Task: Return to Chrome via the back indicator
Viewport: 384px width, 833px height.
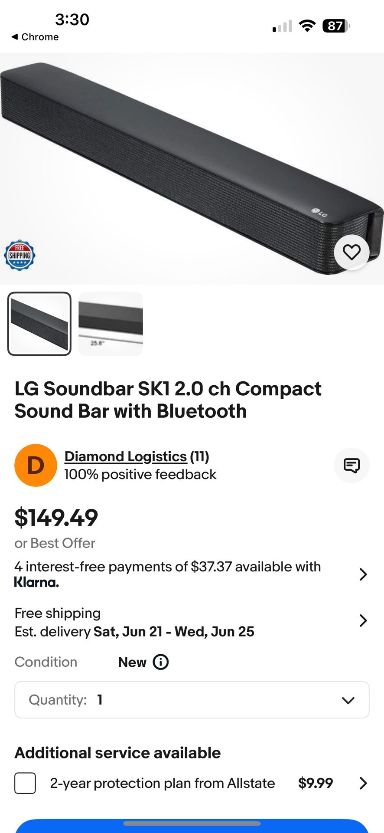Action: click(x=35, y=37)
